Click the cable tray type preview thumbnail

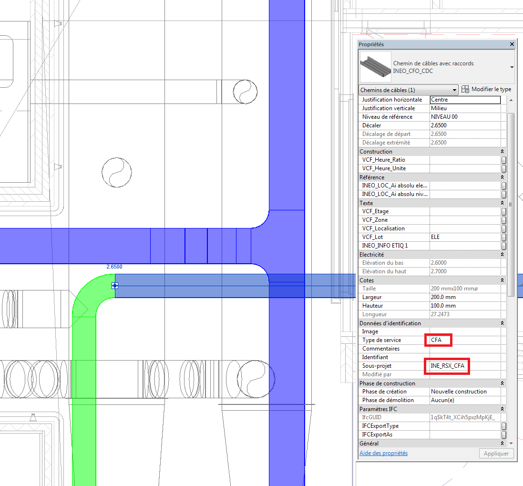pyautogui.click(x=375, y=67)
